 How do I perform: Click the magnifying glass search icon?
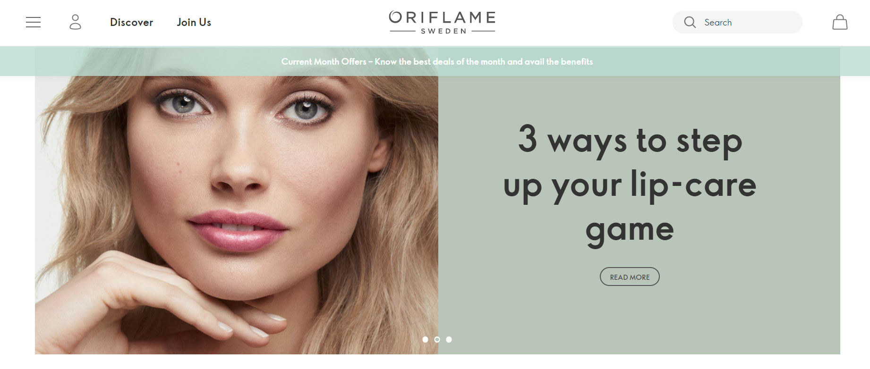pos(690,22)
